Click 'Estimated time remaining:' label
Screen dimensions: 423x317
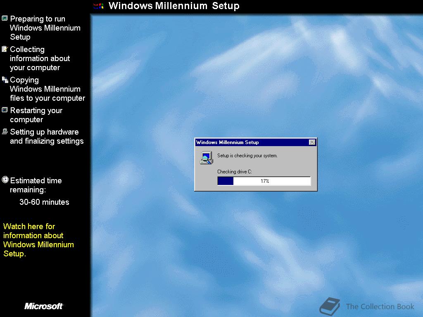(x=36, y=185)
